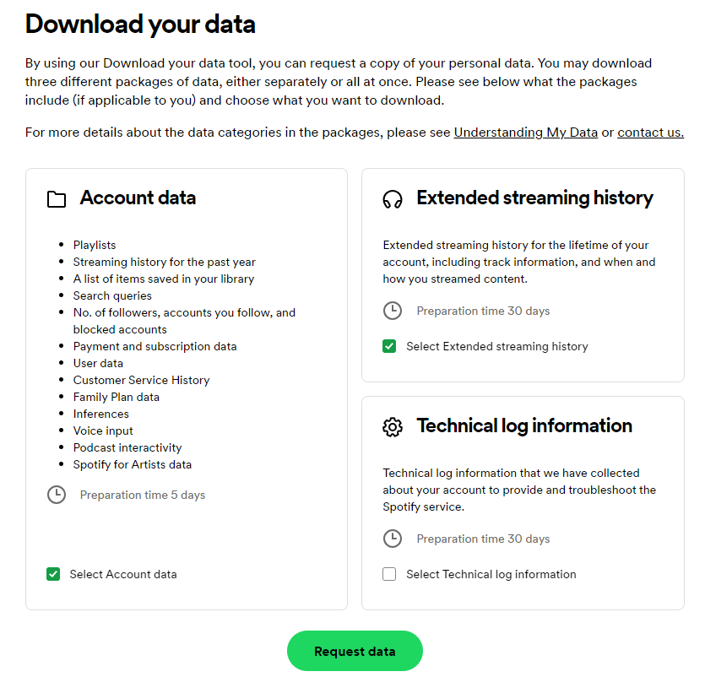Click the Preparation time 5 days text
The width and height of the screenshot is (705, 677).
(142, 495)
